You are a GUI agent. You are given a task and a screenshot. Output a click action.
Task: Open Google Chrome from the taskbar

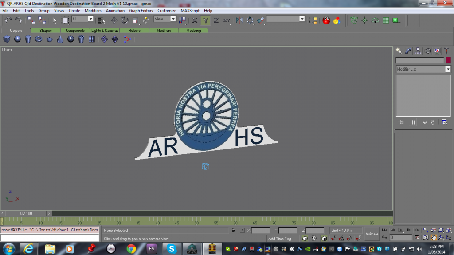(131, 249)
